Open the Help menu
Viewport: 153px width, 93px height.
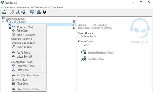coord(60,7)
